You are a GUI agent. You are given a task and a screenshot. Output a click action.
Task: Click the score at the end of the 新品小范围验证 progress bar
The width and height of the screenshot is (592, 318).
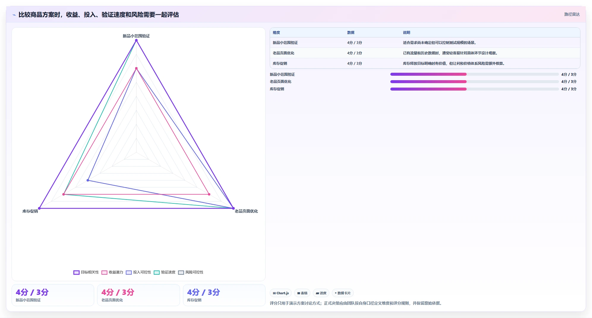click(569, 75)
